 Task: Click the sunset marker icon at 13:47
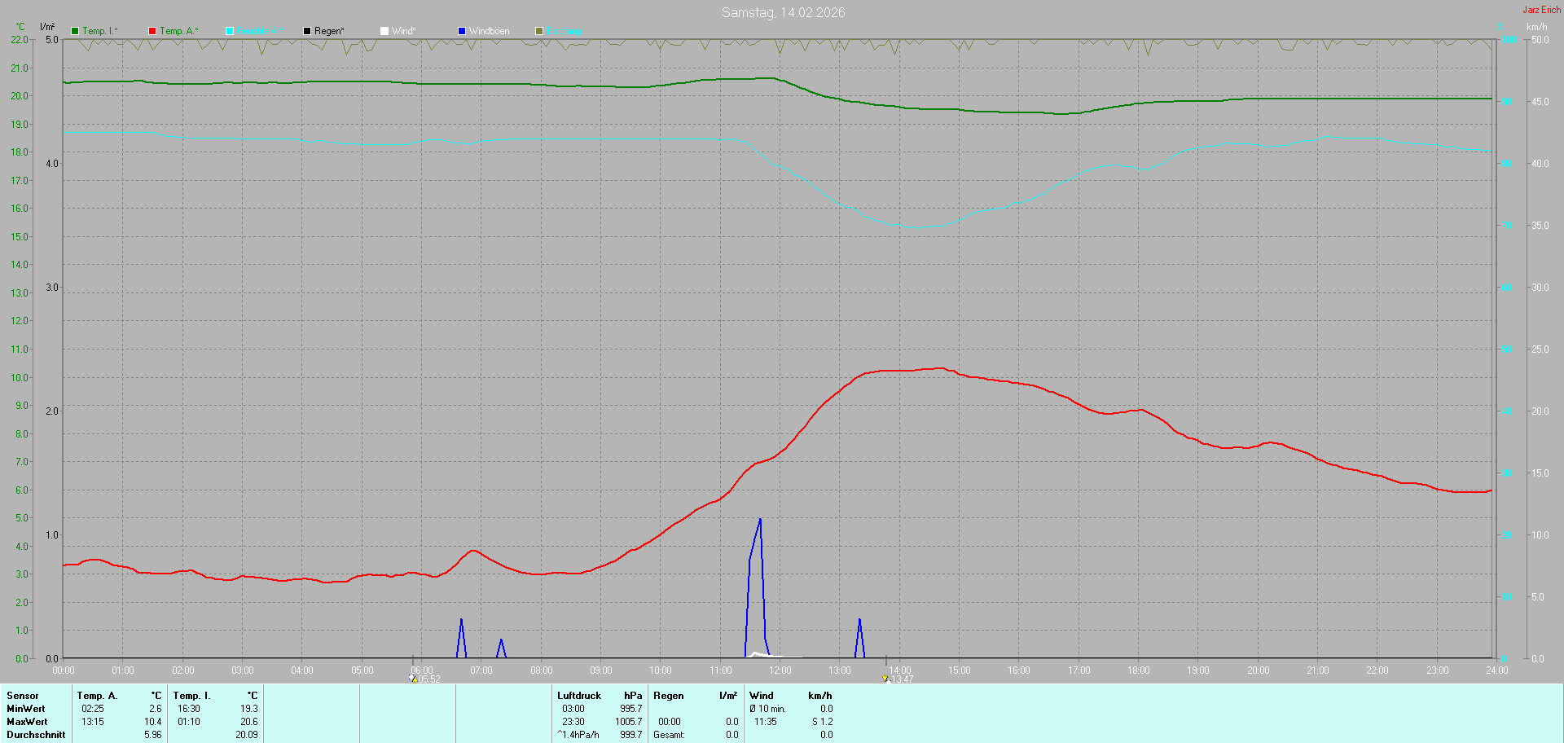[x=885, y=678]
